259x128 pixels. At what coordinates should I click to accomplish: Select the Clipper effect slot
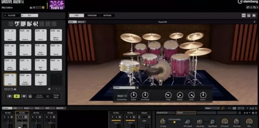(186, 113)
